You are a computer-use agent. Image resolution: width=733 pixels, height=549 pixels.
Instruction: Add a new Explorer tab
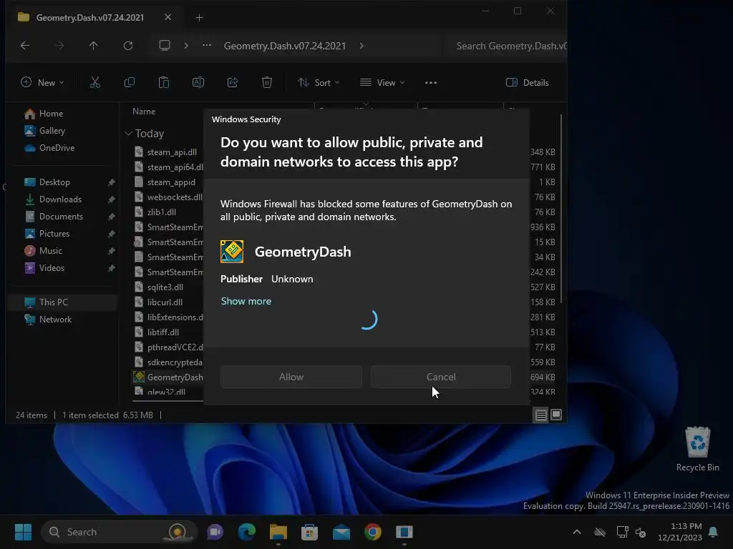point(199,17)
